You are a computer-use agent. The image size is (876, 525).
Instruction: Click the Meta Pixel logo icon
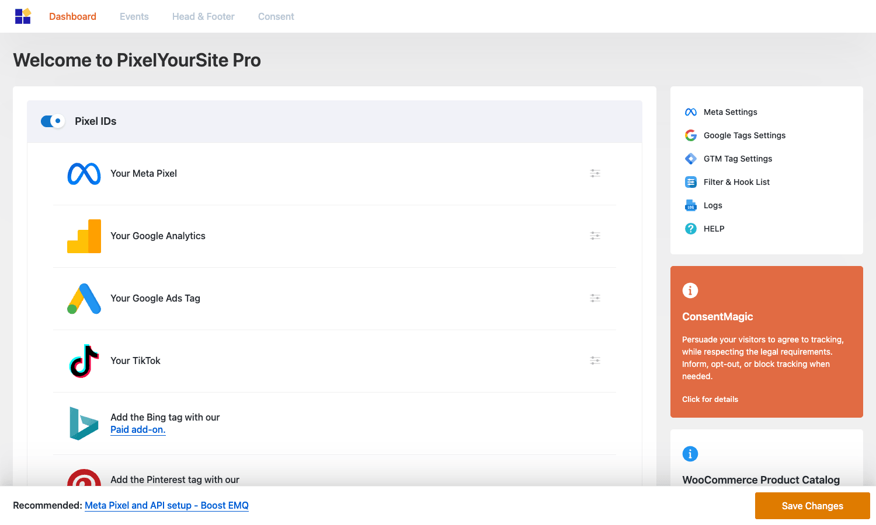(x=84, y=174)
